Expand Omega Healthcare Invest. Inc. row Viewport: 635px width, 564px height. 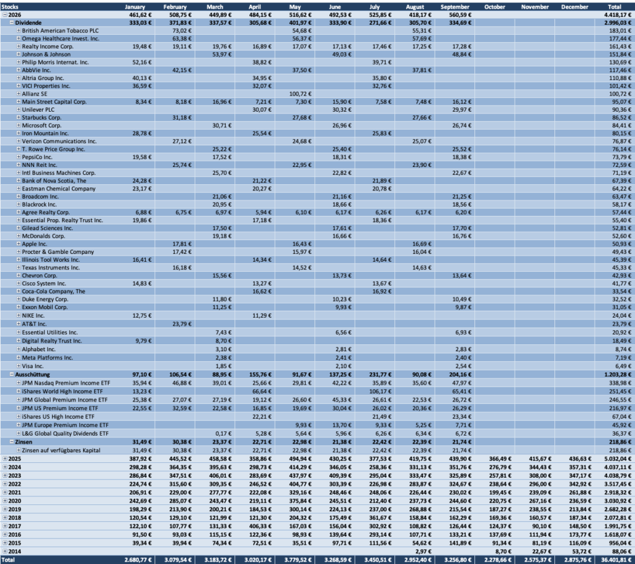(19, 38)
